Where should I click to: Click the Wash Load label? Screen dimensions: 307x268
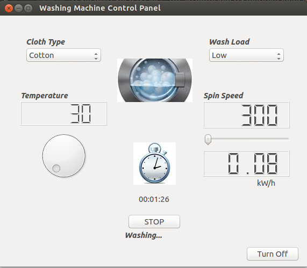point(229,42)
